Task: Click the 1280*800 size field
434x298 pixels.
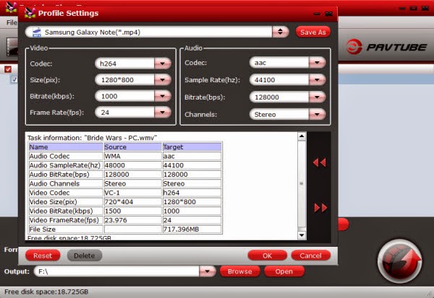Action: (124, 80)
